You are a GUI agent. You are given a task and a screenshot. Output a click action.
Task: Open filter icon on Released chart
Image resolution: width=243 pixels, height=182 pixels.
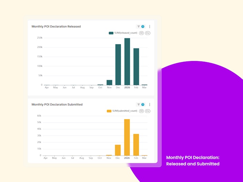[x=138, y=27]
